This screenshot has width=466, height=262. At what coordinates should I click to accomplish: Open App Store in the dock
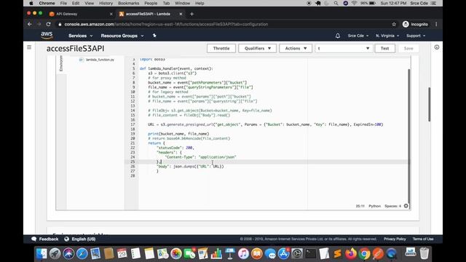click(x=283, y=254)
